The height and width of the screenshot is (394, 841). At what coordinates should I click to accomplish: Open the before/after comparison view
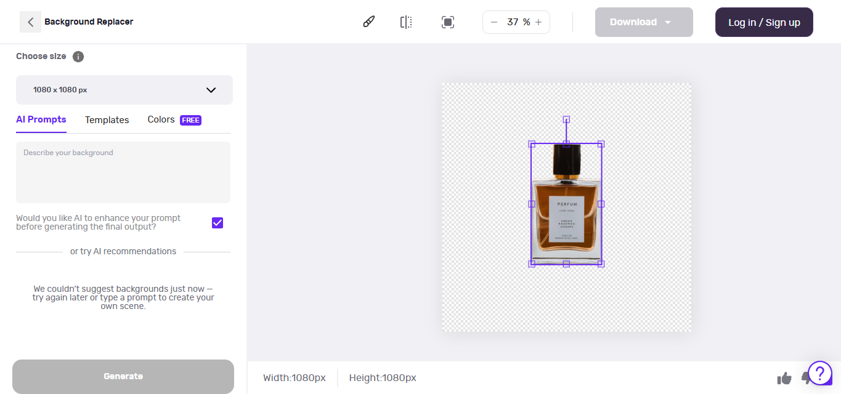[x=406, y=22]
